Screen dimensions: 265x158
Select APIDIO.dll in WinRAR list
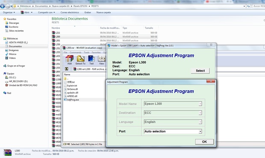(x=71, y=96)
